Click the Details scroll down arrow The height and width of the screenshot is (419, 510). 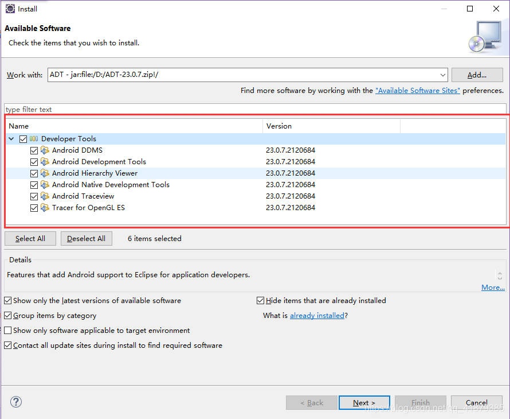point(500,278)
